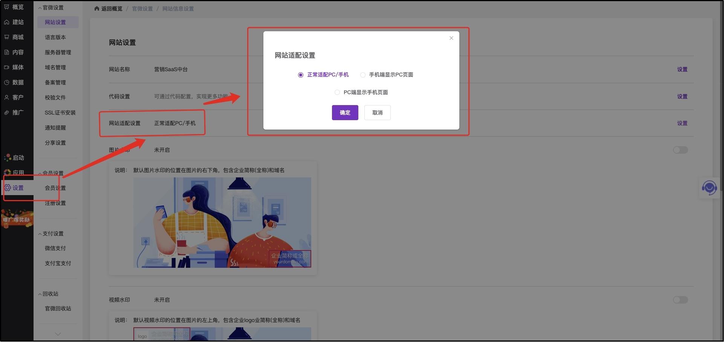Image resolution: width=725 pixels, height=342 pixels.
Task: Open the 启动 launch section
Action: coord(14,158)
